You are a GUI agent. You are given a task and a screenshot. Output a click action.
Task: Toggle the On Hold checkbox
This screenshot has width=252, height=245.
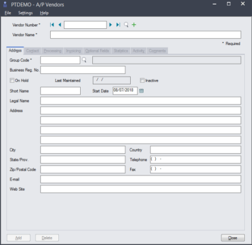pos(12,81)
